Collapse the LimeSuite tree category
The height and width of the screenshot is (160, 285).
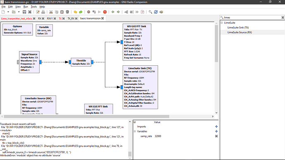tap(222, 23)
